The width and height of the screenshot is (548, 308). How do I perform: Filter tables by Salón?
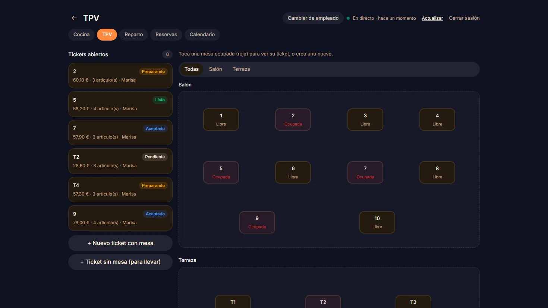pos(215,69)
